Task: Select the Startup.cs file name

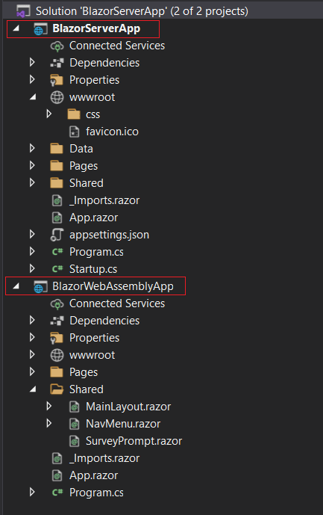Action: (x=93, y=269)
